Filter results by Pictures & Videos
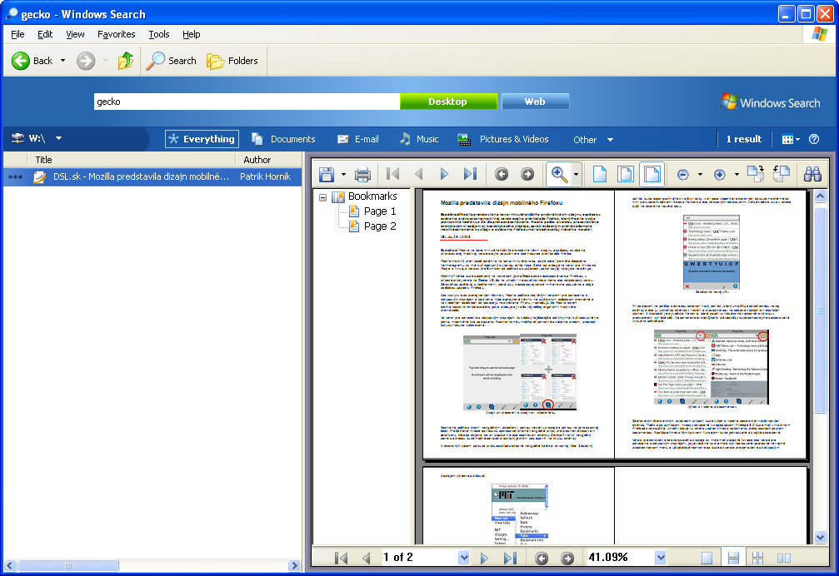839x576 pixels. click(x=503, y=139)
